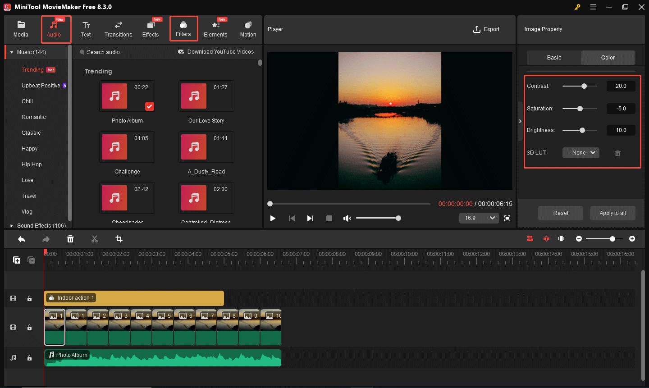The height and width of the screenshot is (388, 649).
Task: Open the Media tab
Action: [x=21, y=29]
